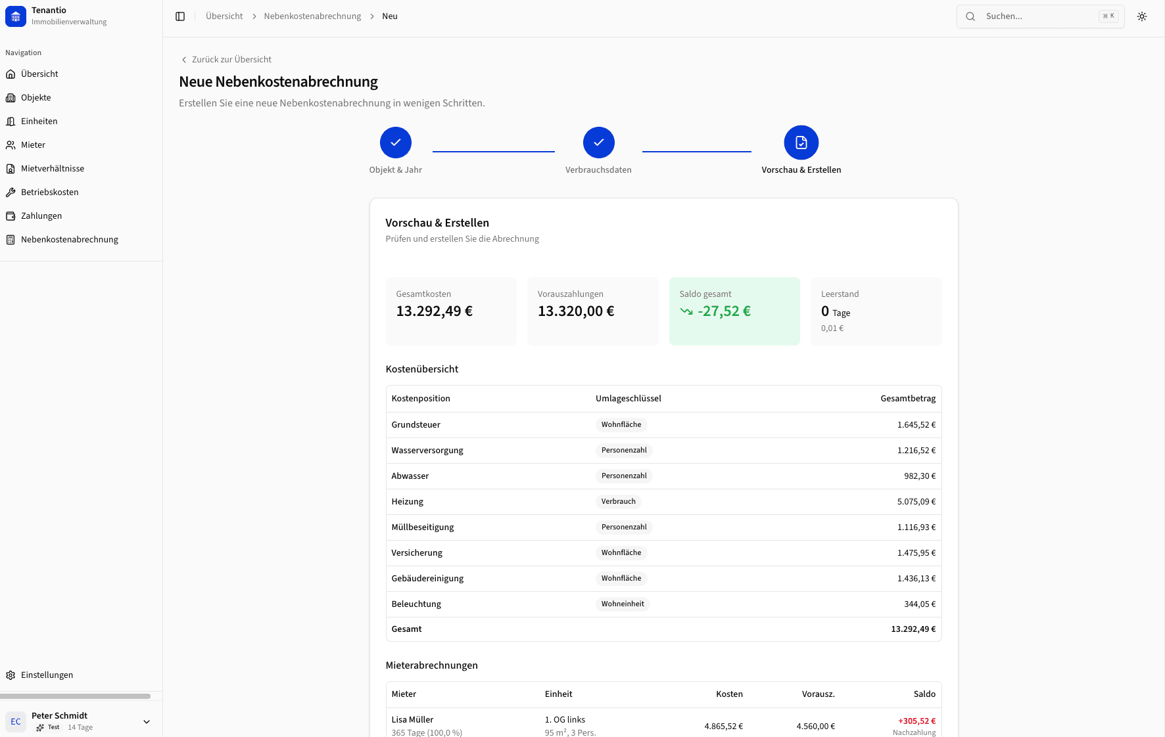Click inside the Suchen search field

[x=1026, y=16]
